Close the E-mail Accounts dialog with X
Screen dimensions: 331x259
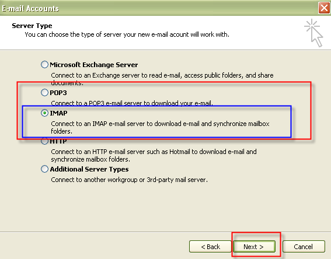point(324,8)
